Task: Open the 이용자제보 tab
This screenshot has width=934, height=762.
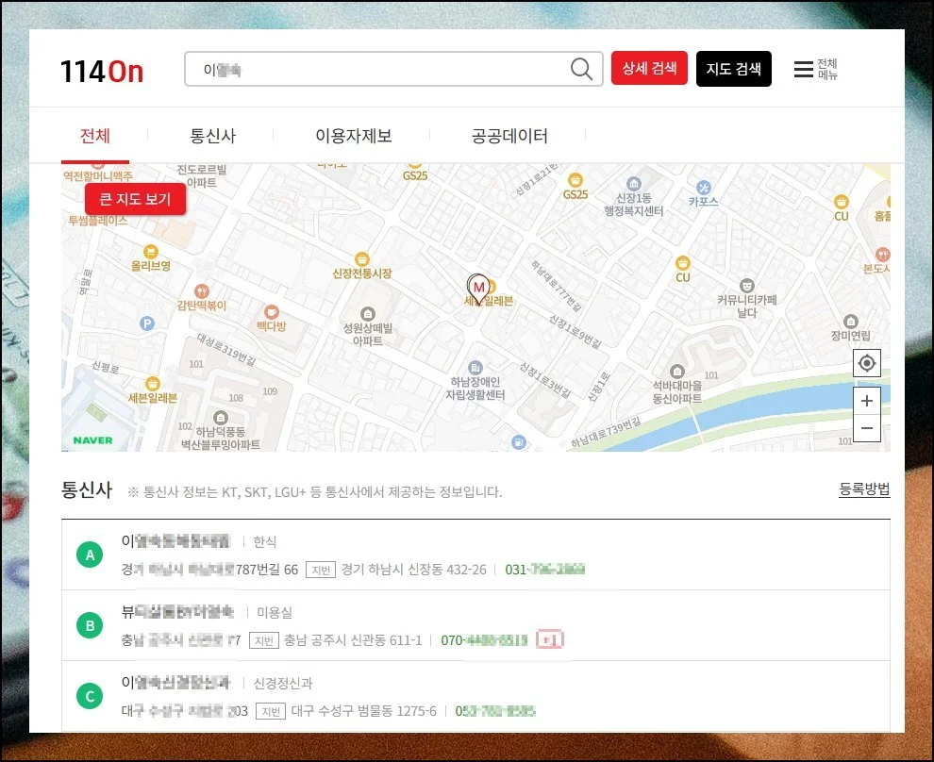Action: coord(353,136)
